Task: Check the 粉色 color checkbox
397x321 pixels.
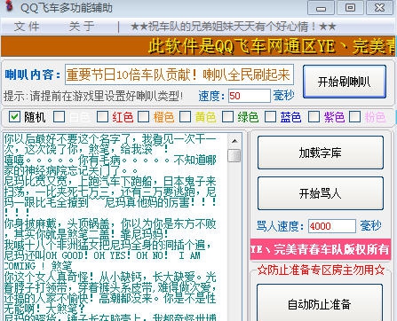Action: point(354,117)
